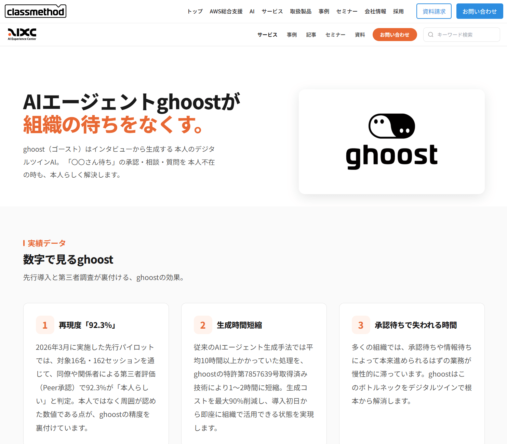This screenshot has height=444, width=507.
Task: Open AI item in top navigation
Action: coord(252,12)
